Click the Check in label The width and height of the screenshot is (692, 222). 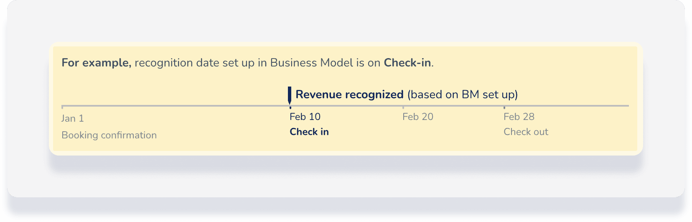point(309,132)
